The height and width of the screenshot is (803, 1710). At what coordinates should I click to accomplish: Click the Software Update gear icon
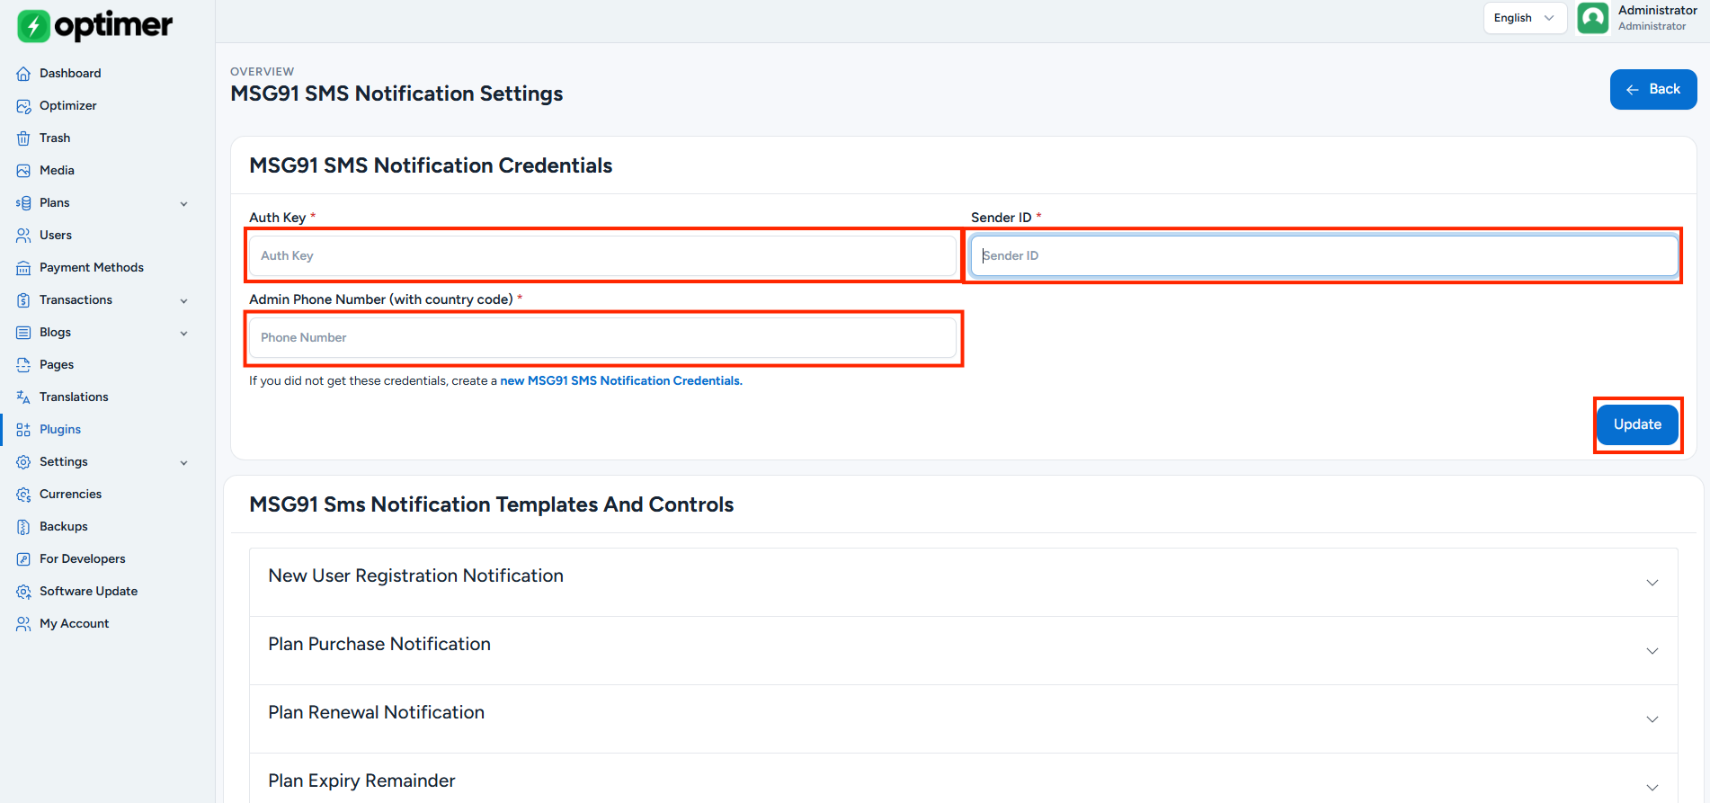point(23,592)
